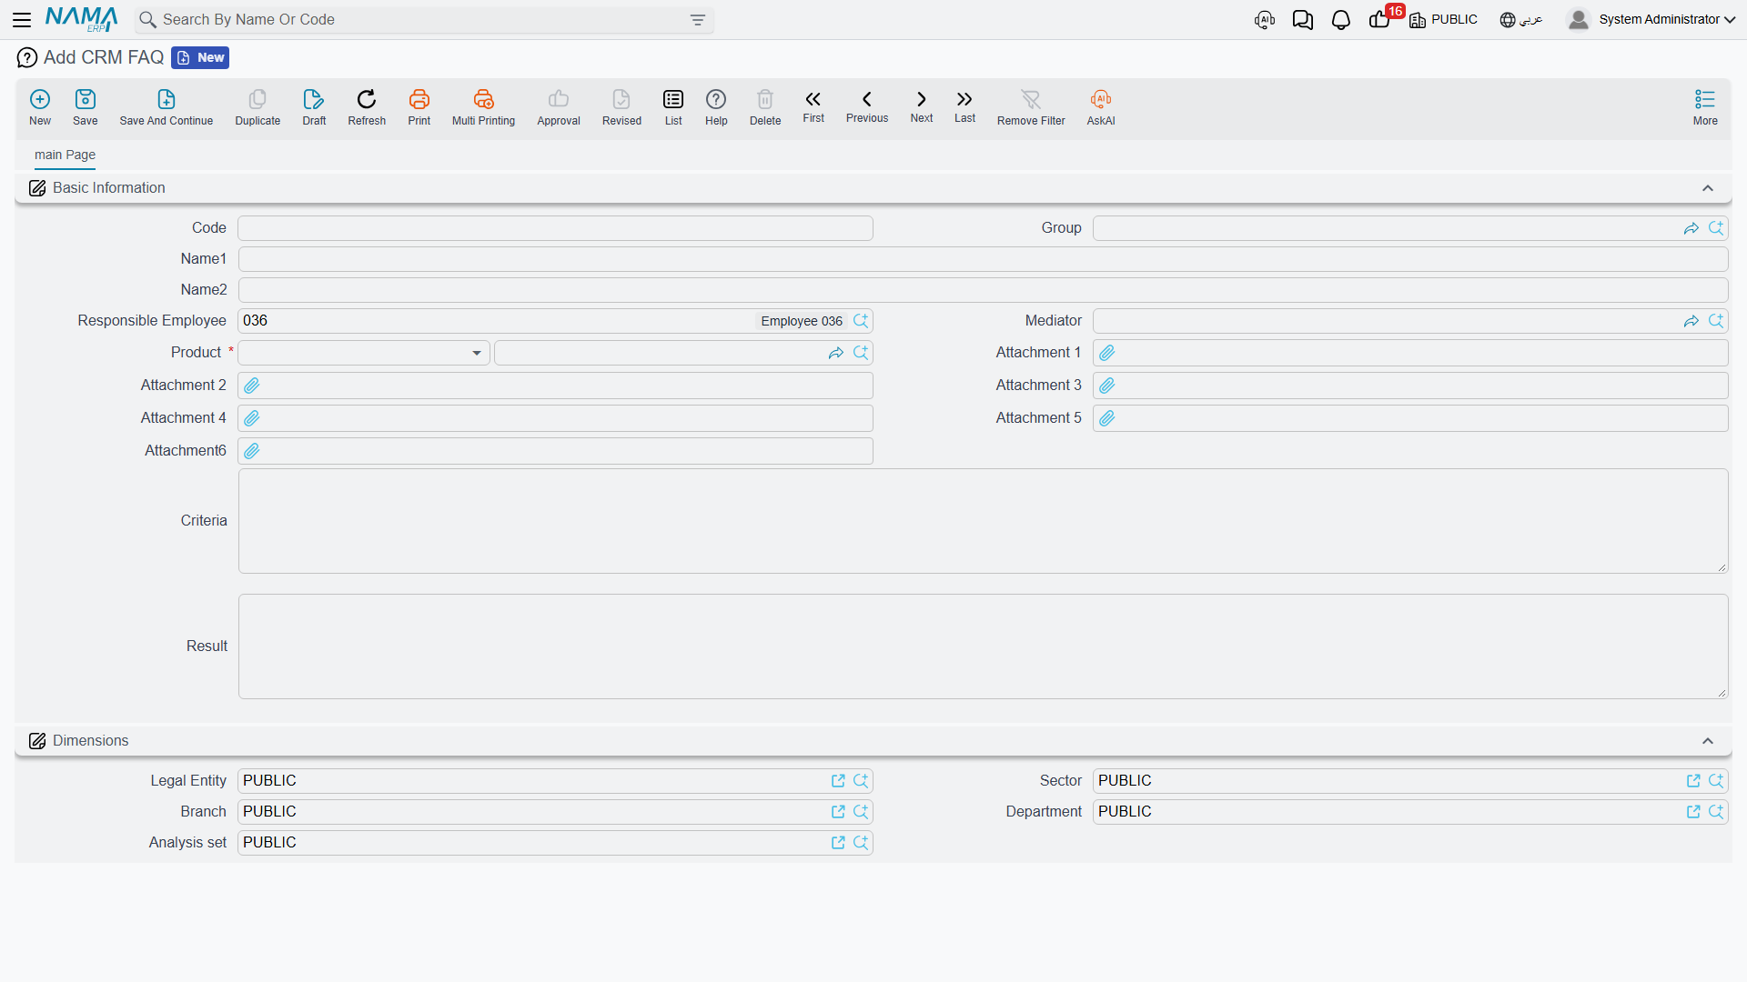
Task: Click Remove Filter
Action: point(1031,107)
